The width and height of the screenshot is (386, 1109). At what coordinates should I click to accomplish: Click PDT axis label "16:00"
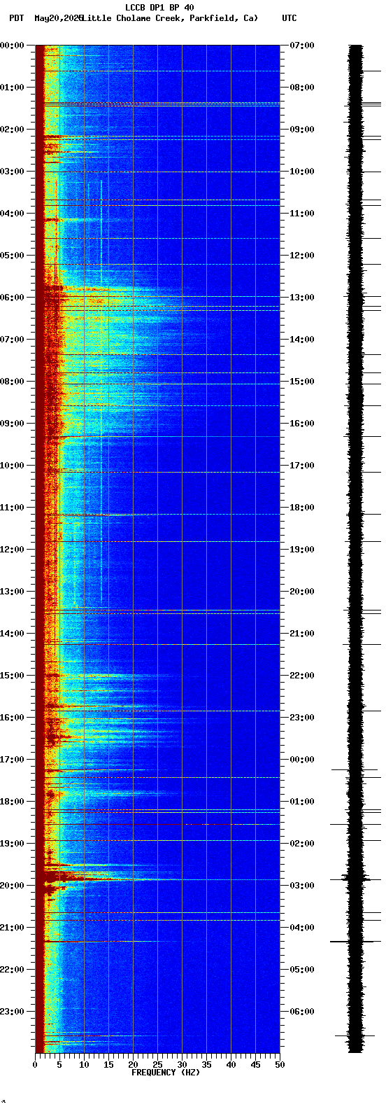coord(12,718)
